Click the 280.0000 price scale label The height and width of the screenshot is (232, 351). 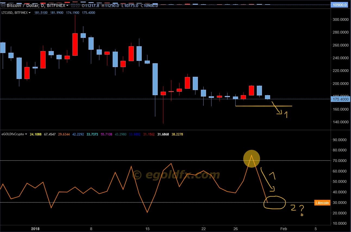(x=340, y=32)
